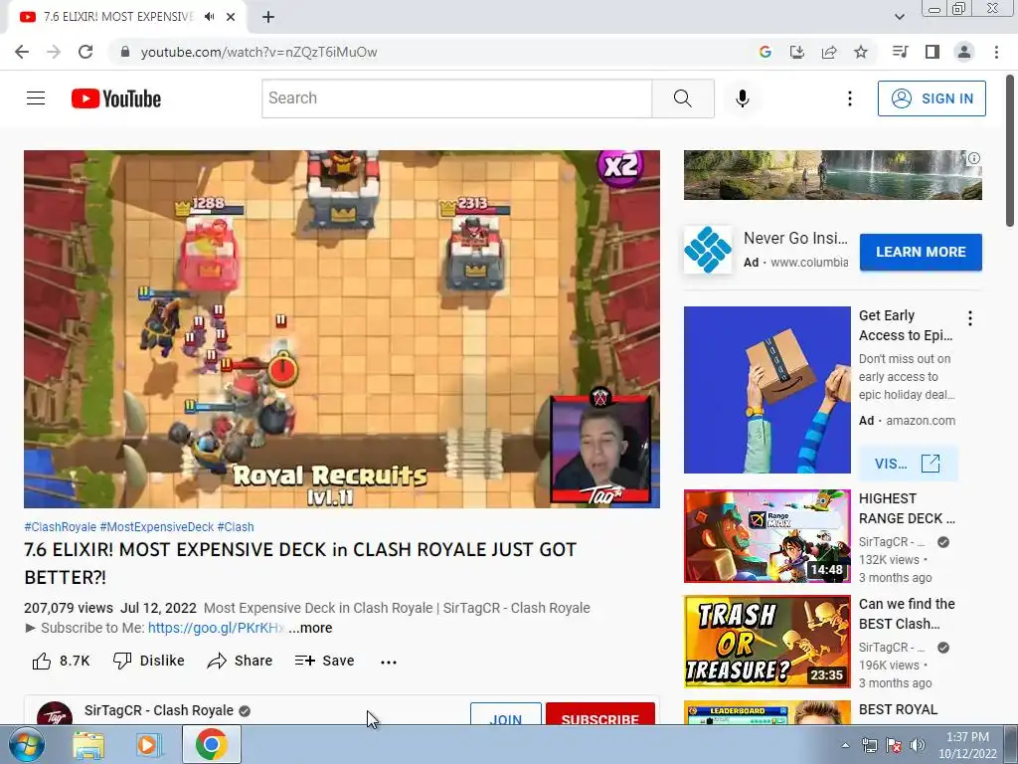1018x764 pixels.
Task: Open the #Clash hashtag link
Action: coord(235,527)
